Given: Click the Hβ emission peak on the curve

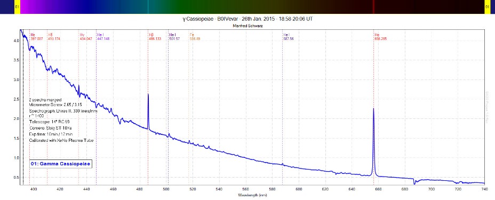Looking at the screenshot, I should [x=148, y=94].
